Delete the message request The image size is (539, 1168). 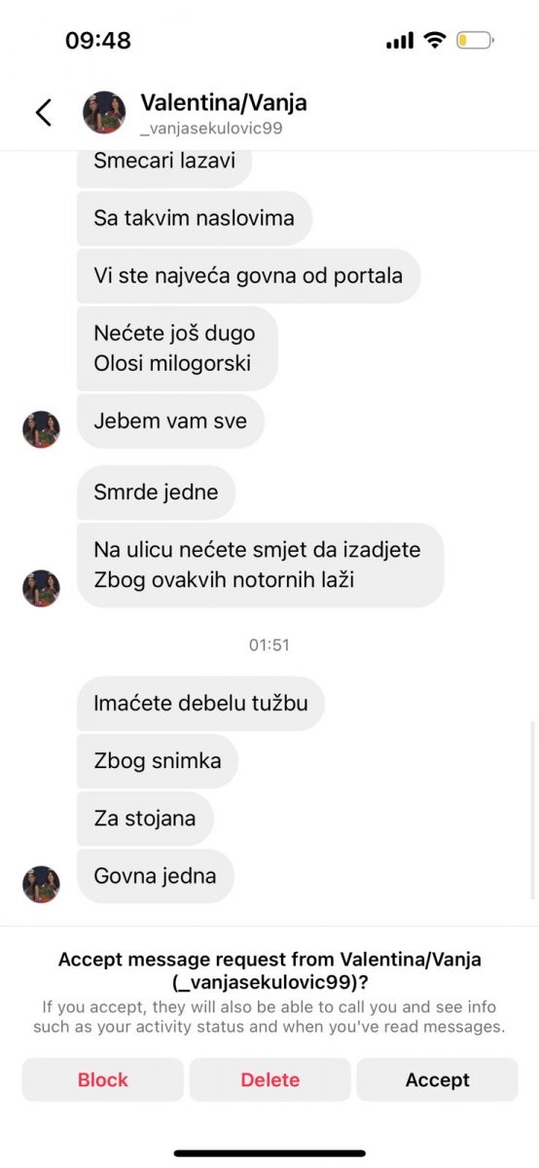269,1079
